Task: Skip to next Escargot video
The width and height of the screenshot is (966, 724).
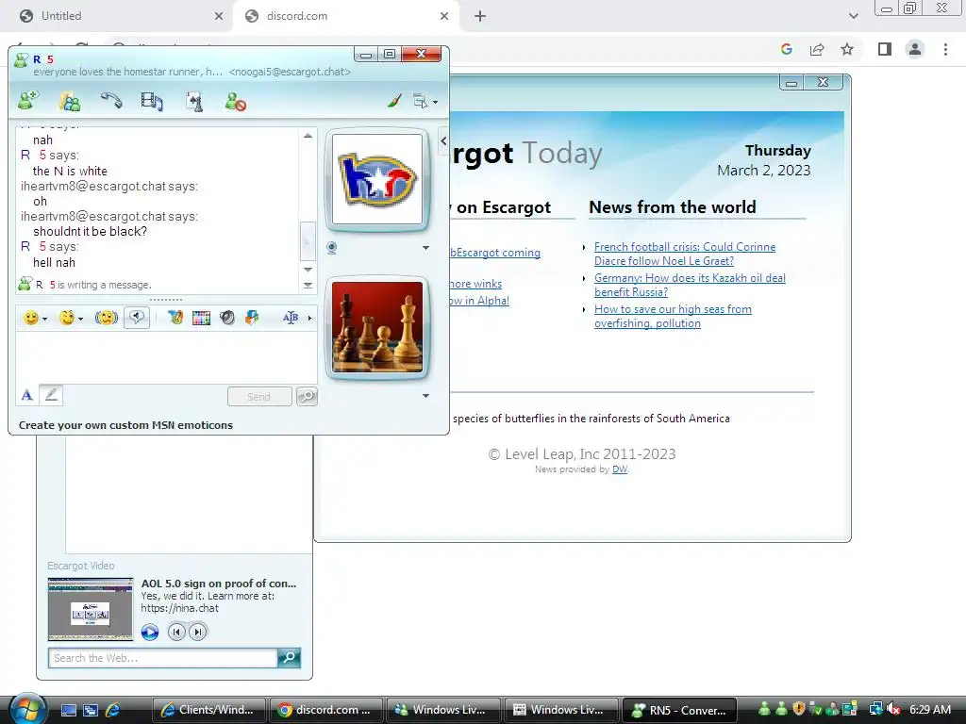Action: tap(198, 633)
